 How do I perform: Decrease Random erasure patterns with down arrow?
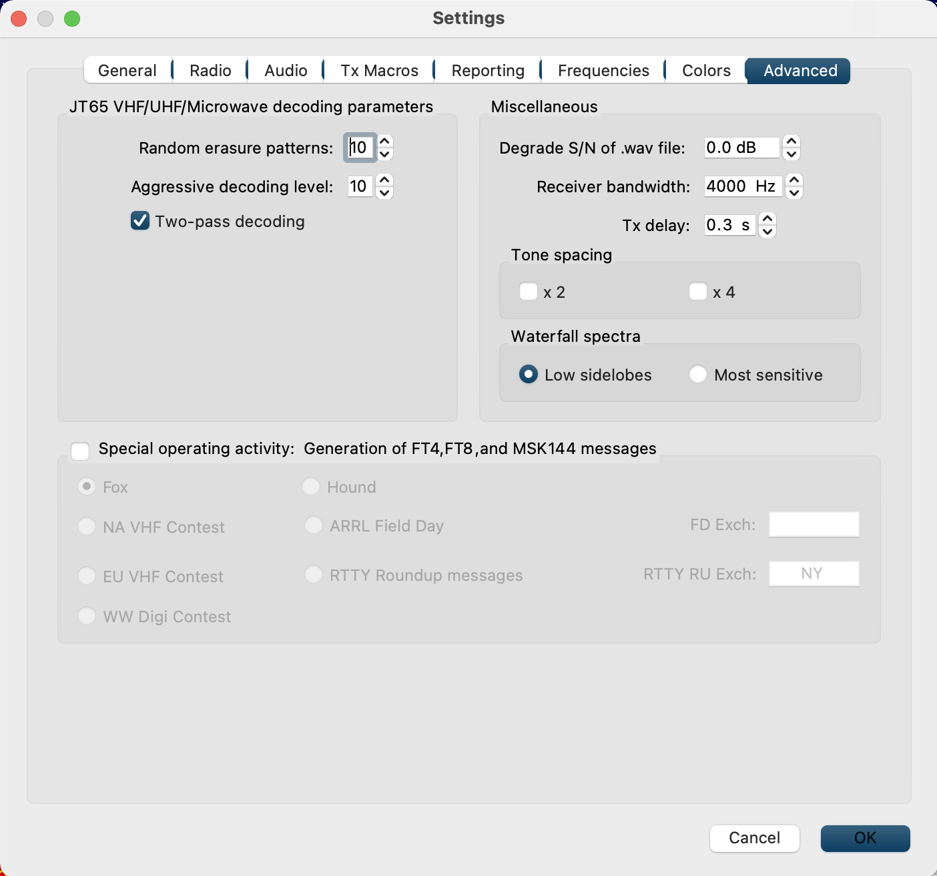click(384, 154)
